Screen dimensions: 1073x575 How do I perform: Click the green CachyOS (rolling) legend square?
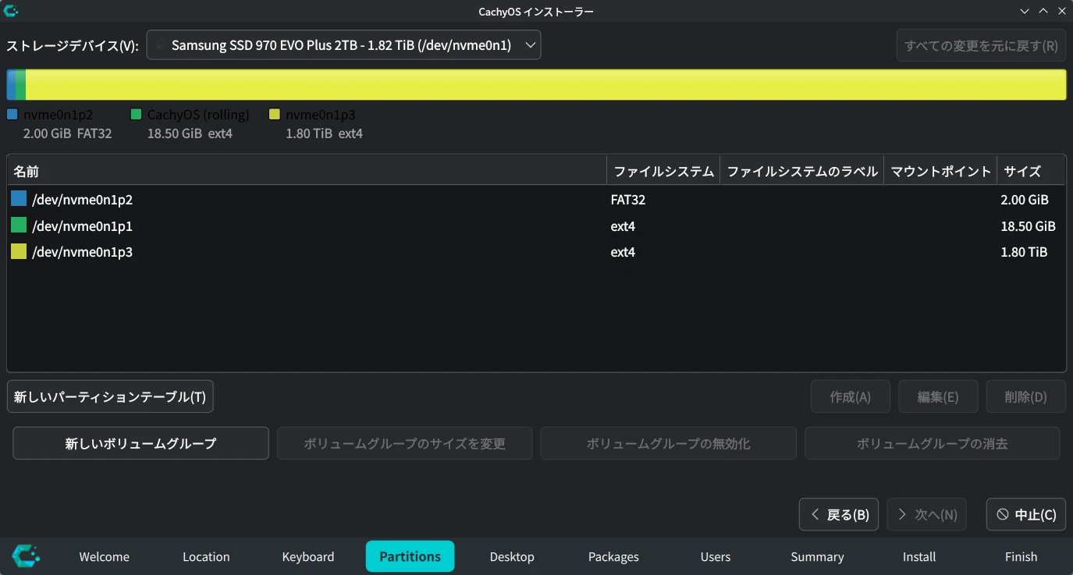(136, 115)
